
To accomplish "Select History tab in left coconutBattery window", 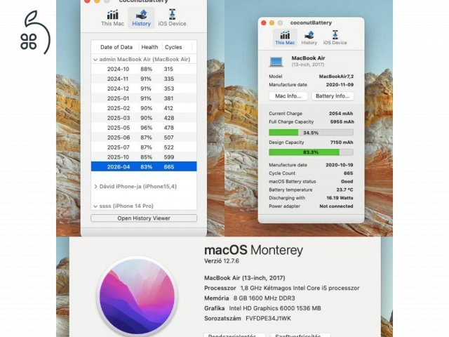I will 141,18.
